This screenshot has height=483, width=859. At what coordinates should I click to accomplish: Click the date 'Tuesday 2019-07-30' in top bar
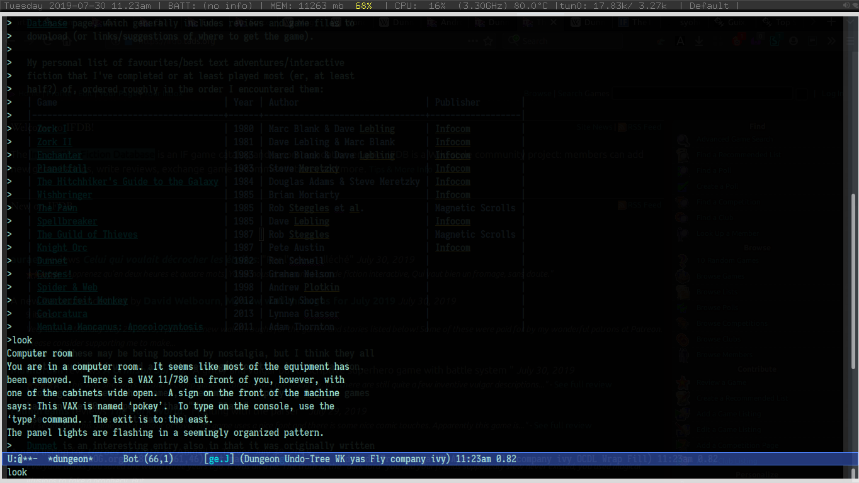point(50,6)
